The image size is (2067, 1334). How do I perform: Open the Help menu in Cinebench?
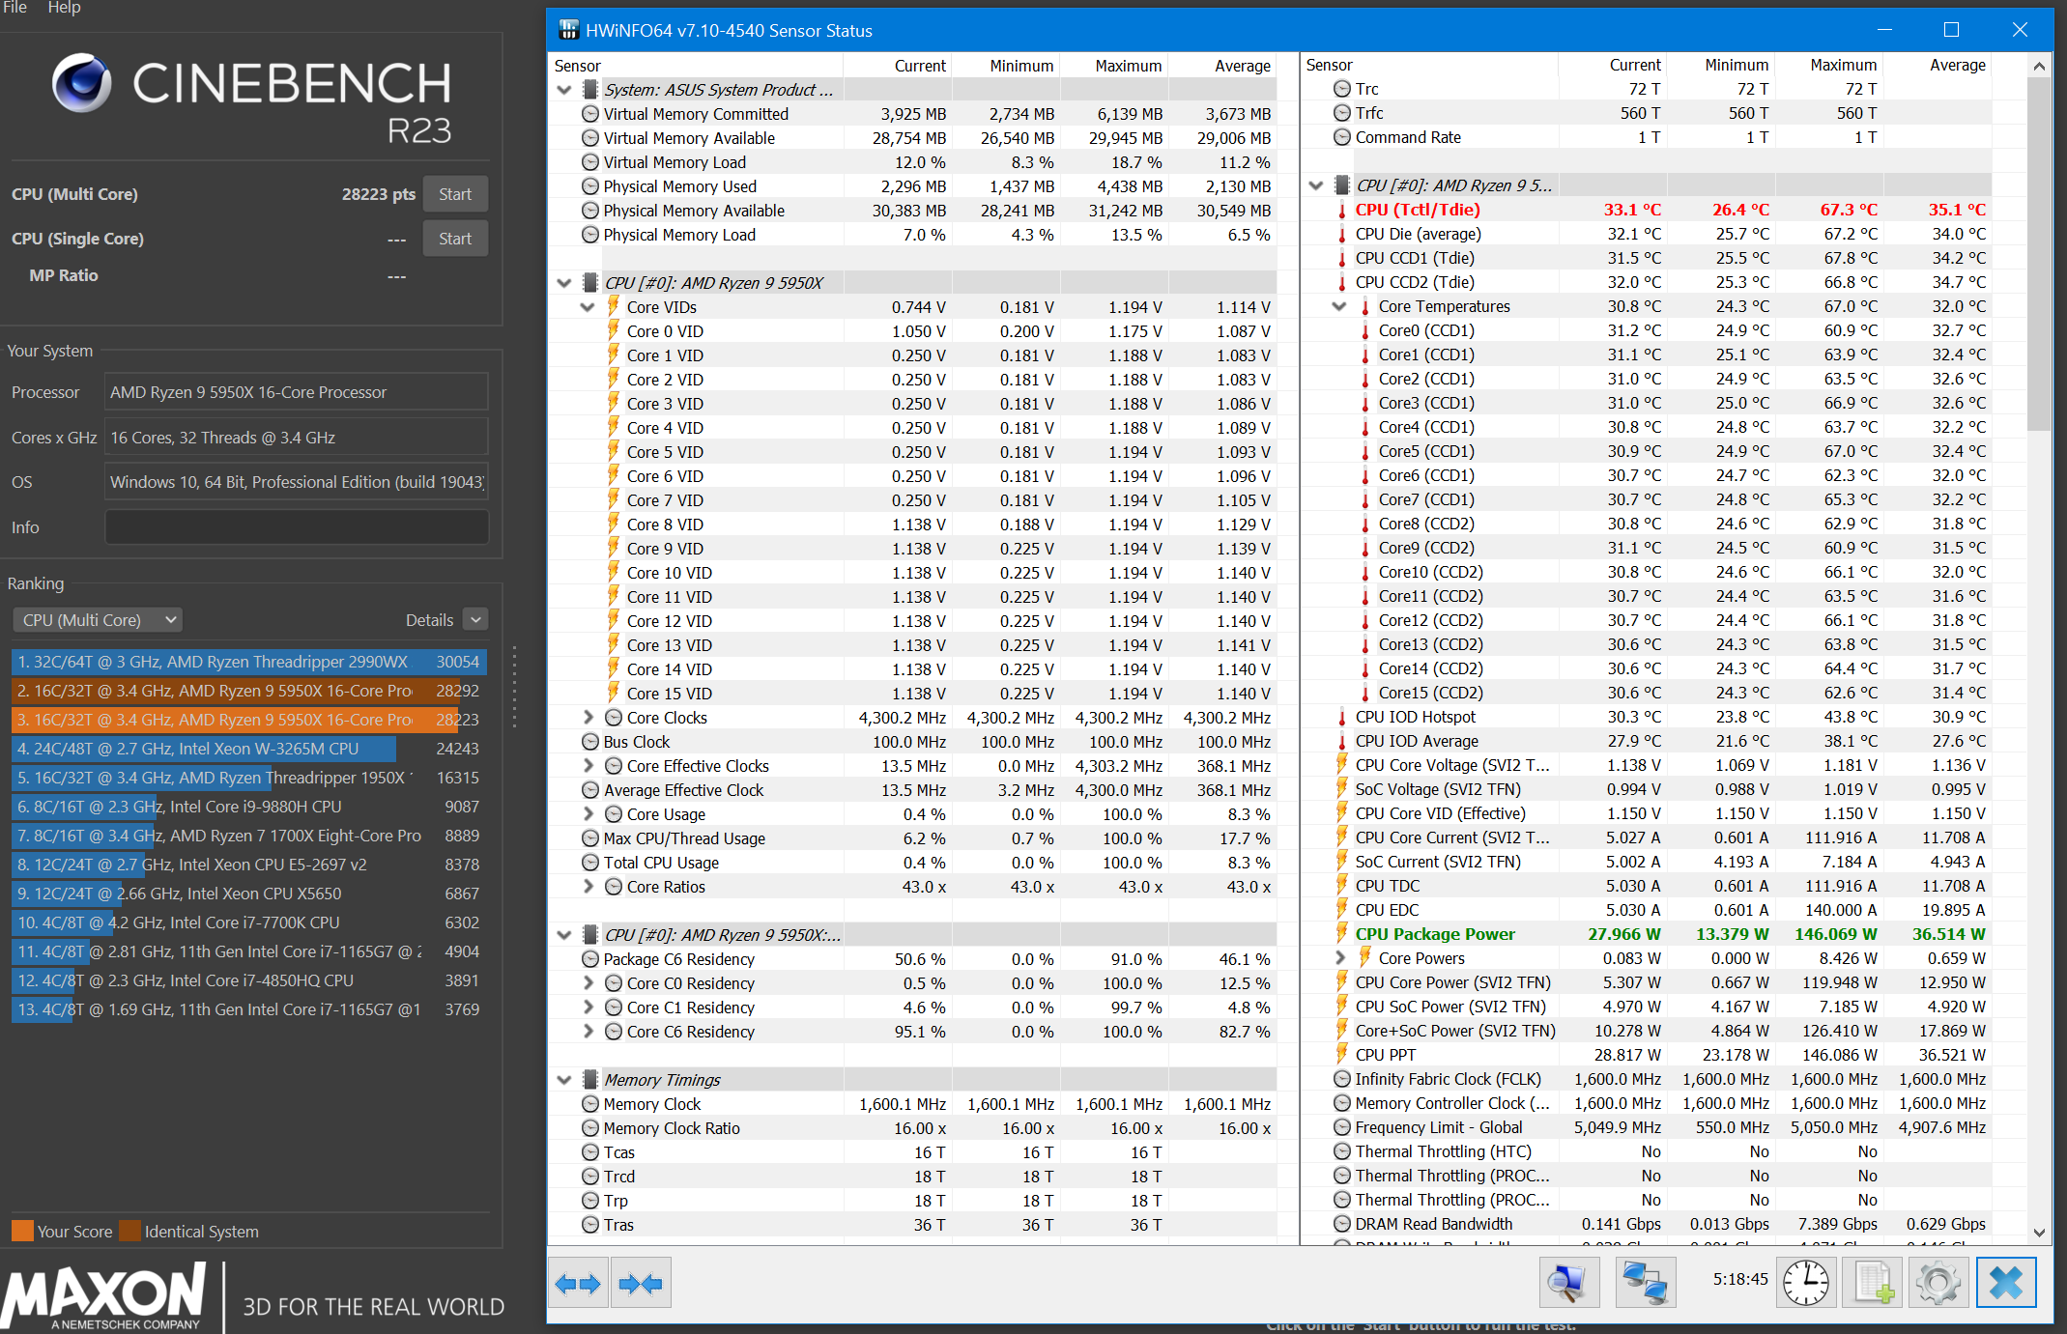tap(64, 8)
